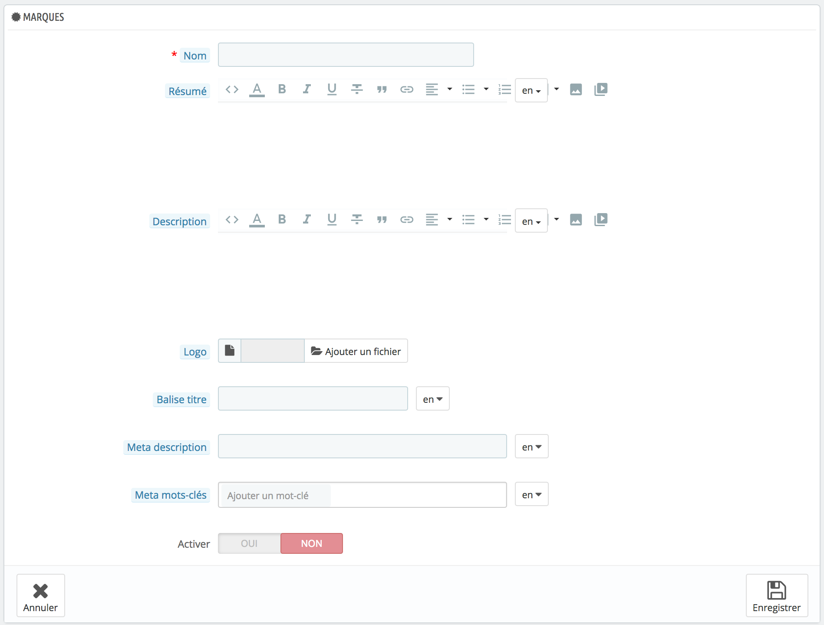The image size is (824, 625).
Task: Apply bold in Description editor toolbar
Action: (x=282, y=220)
